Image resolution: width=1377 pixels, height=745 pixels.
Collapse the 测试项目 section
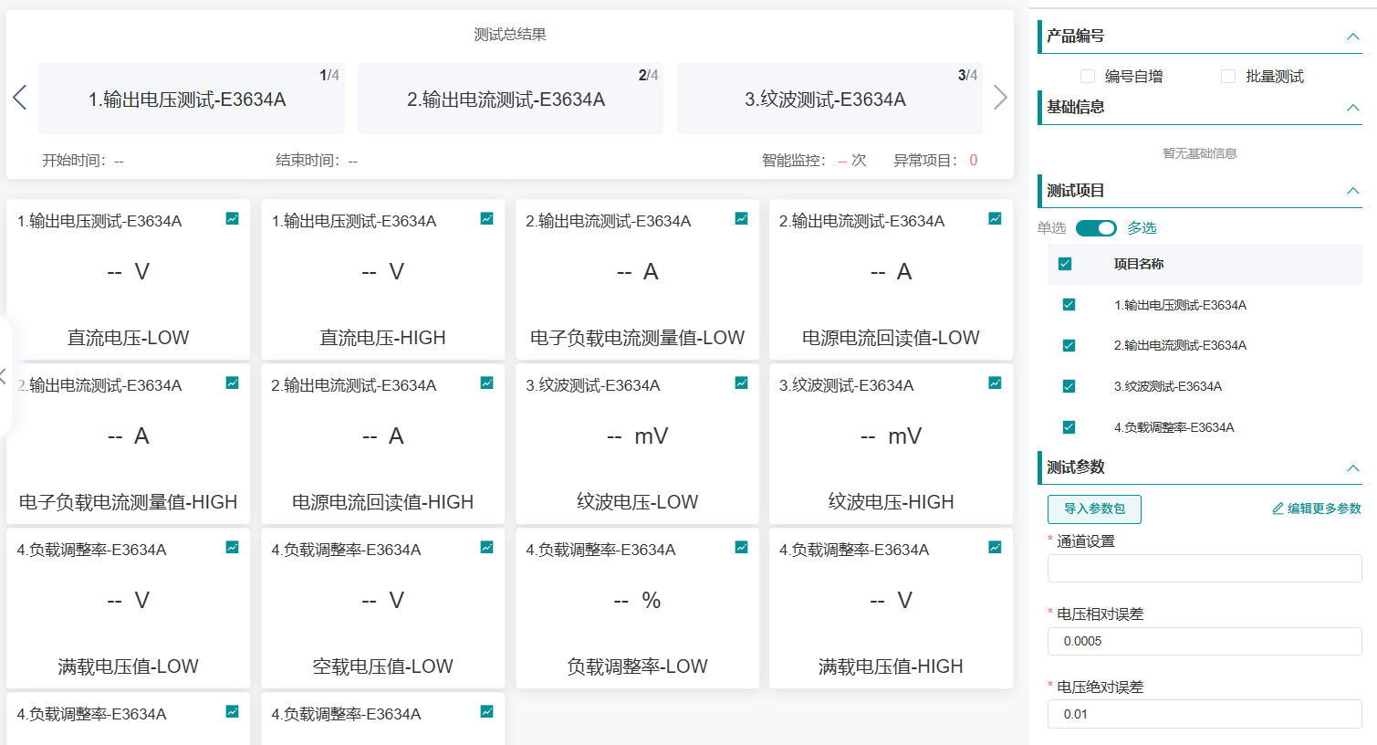(x=1353, y=191)
